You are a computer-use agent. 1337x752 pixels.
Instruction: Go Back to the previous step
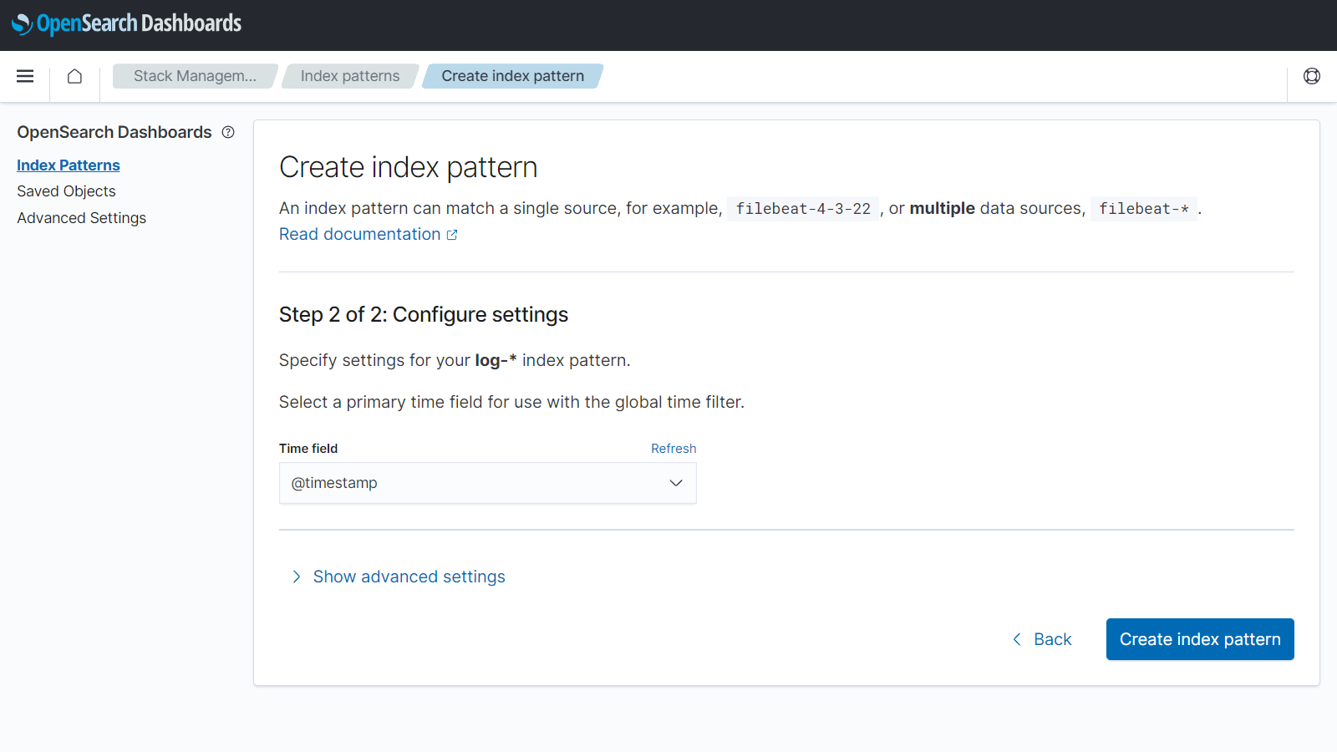[x=1052, y=639]
